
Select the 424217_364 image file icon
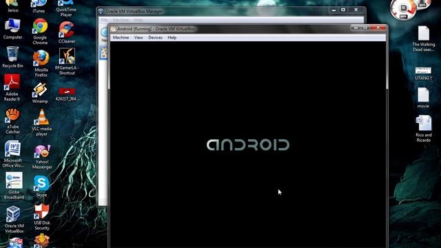67,94
